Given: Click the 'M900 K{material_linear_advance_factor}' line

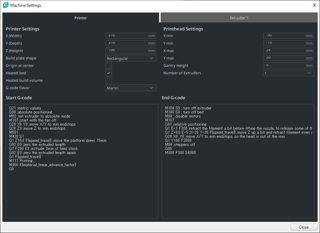Looking at the screenshot, I should click(42, 165).
